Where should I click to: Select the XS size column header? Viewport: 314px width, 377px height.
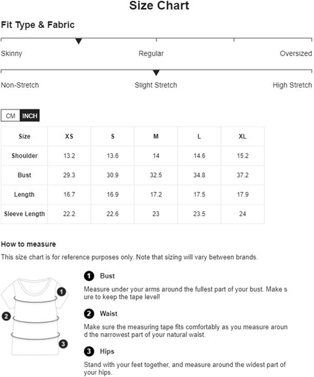coord(69,136)
